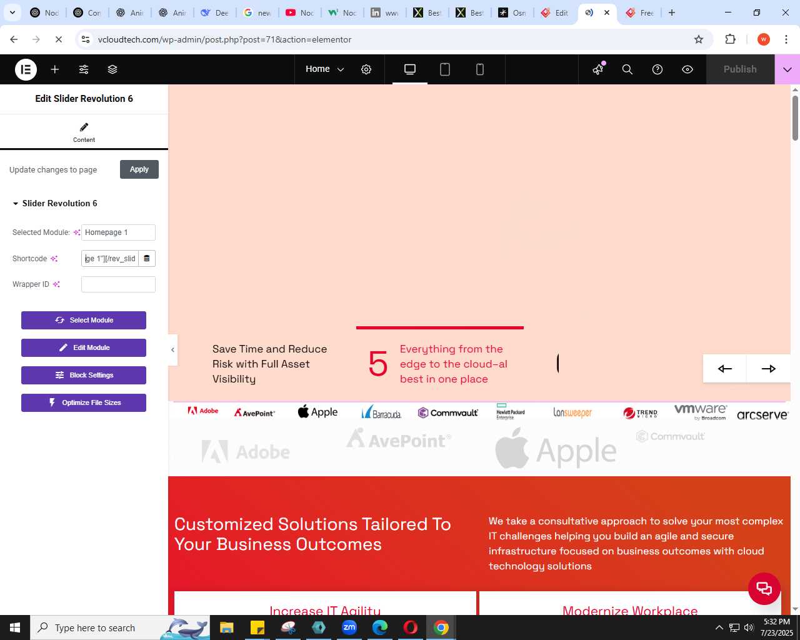This screenshot has height=640, width=800.
Task: Open the Help question mark icon
Action: pyautogui.click(x=657, y=69)
